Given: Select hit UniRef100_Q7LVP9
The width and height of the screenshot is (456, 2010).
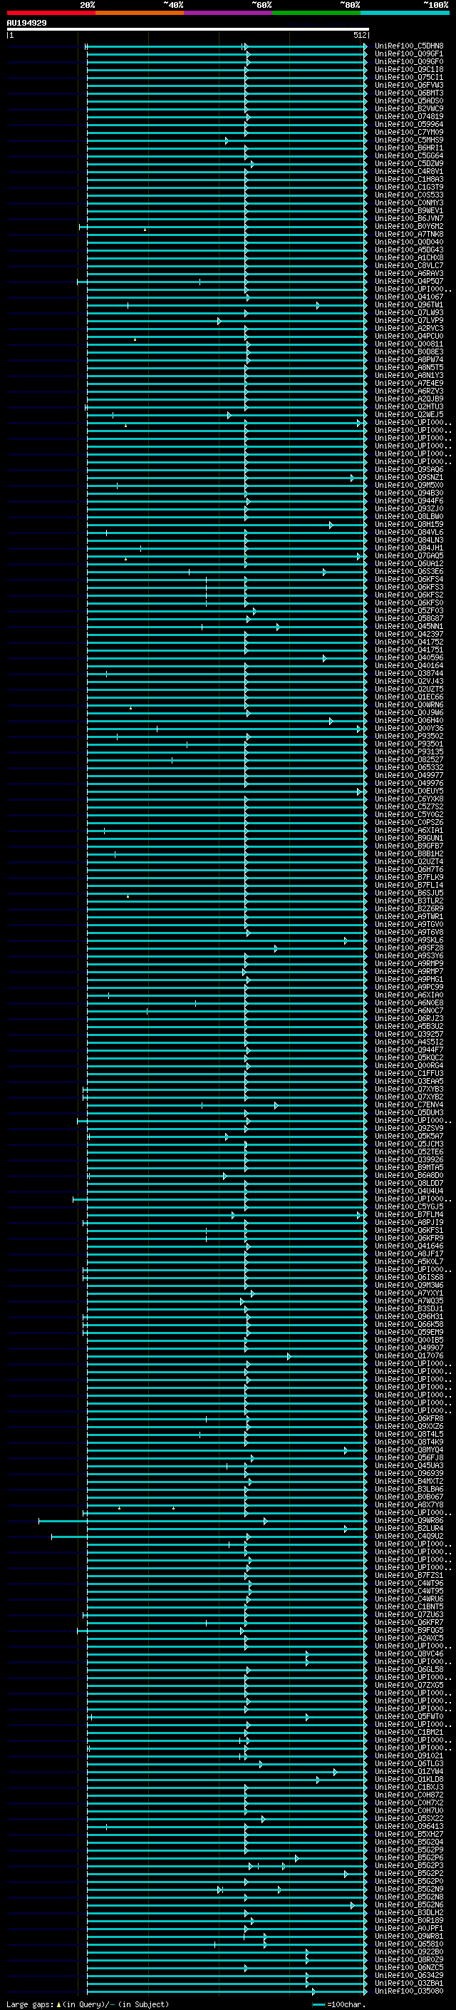Looking at the screenshot, I should pos(409,321).
